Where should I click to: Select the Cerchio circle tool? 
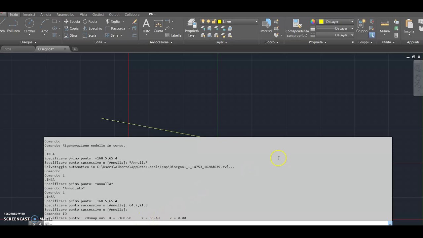(29, 26)
